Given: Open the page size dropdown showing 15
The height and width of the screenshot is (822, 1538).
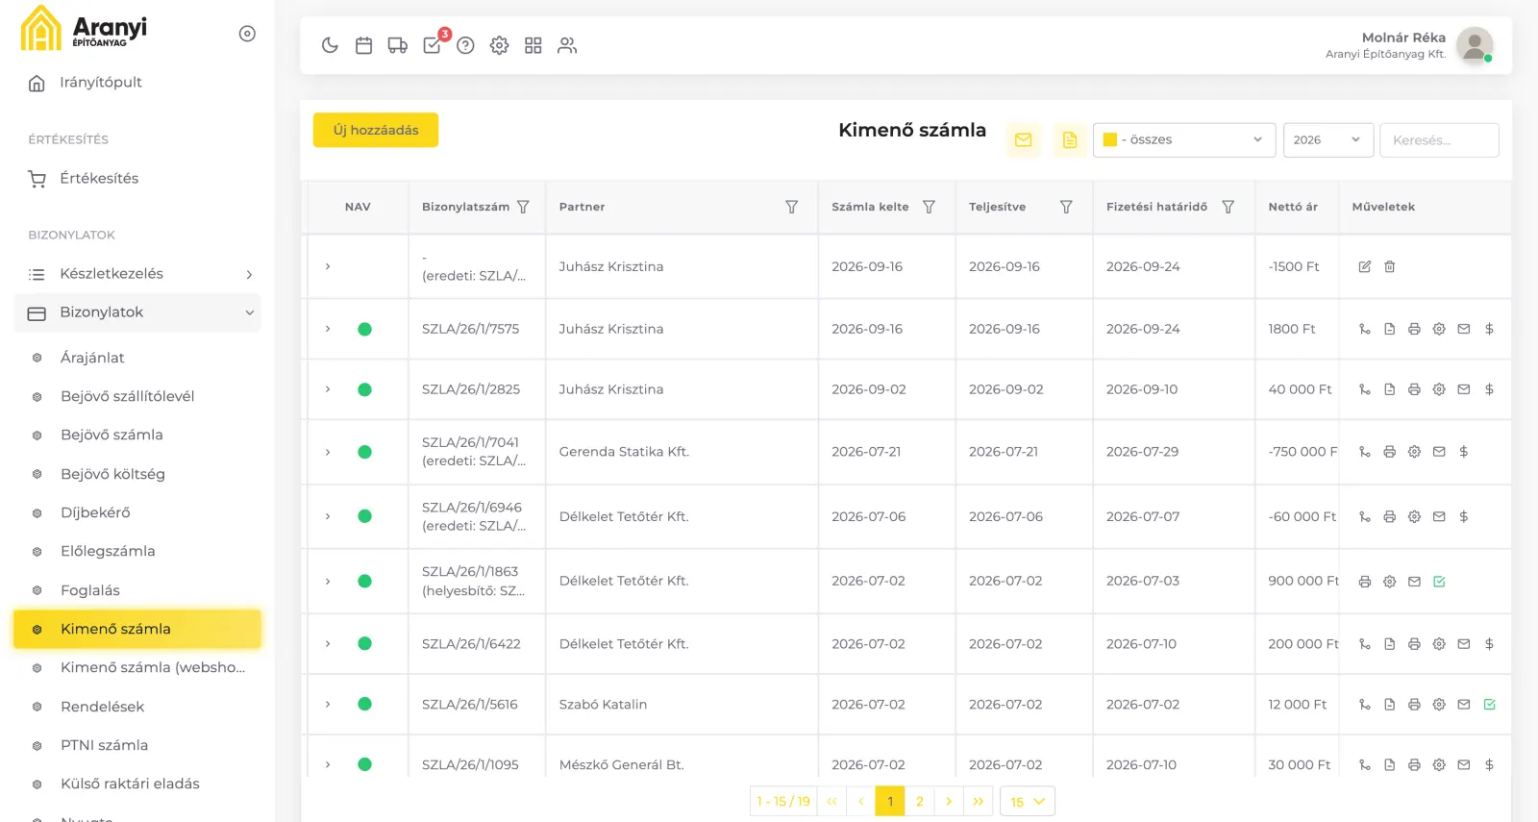Looking at the screenshot, I should (1028, 801).
